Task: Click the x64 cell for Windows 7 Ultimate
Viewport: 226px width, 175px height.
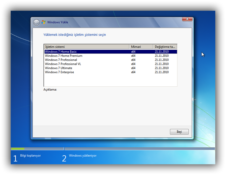Action: 133,68
